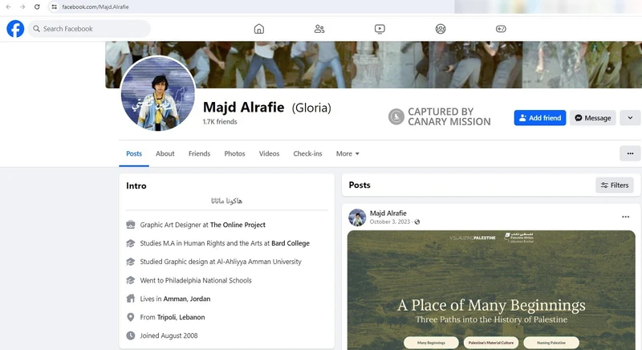Reload the page with refresh icon

click(37, 6)
